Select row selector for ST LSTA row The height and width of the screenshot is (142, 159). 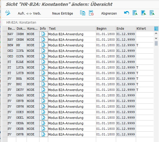[5, 67]
